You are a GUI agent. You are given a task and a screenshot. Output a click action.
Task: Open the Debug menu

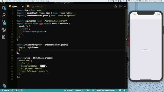coord(33,1)
